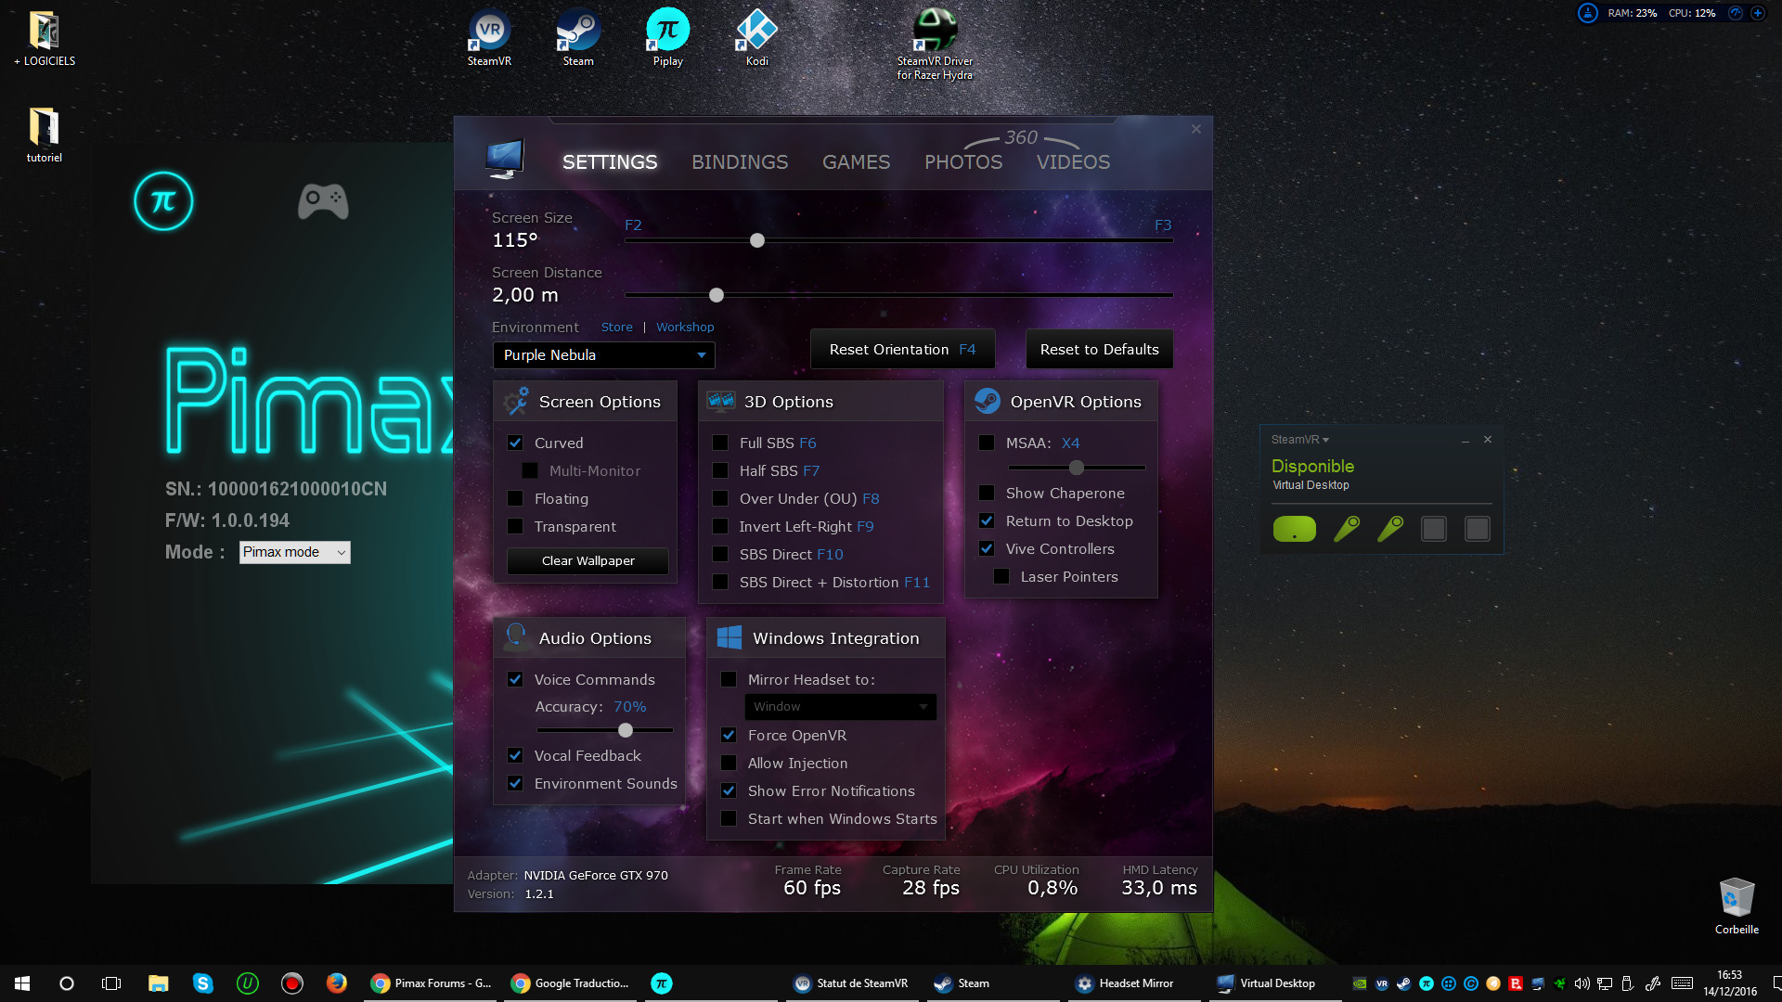
Task: Uncheck Curved screen option
Action: pyautogui.click(x=515, y=443)
